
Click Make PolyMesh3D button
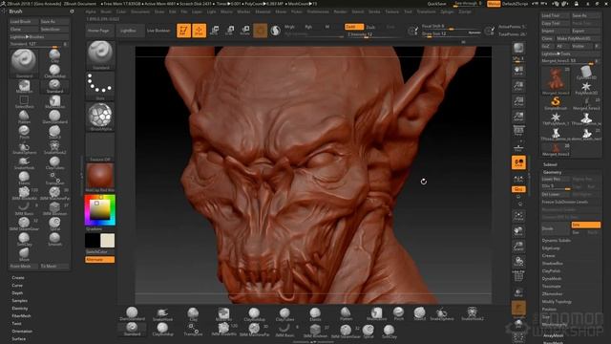tap(579, 38)
